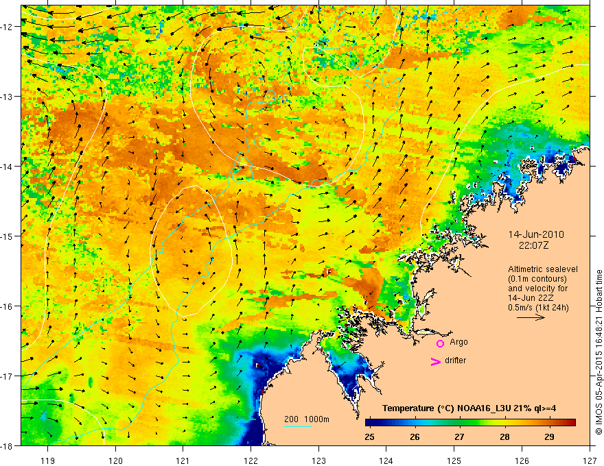Click latitude axis label -14
This screenshot has height=466, width=604.
point(7,167)
